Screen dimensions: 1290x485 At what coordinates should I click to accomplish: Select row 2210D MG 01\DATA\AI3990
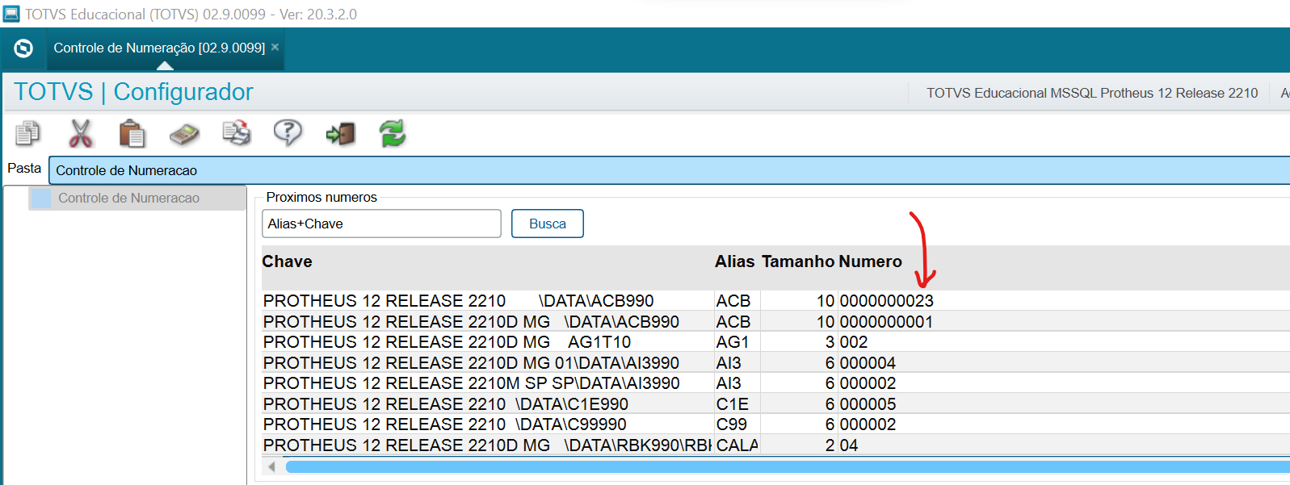tap(775, 362)
